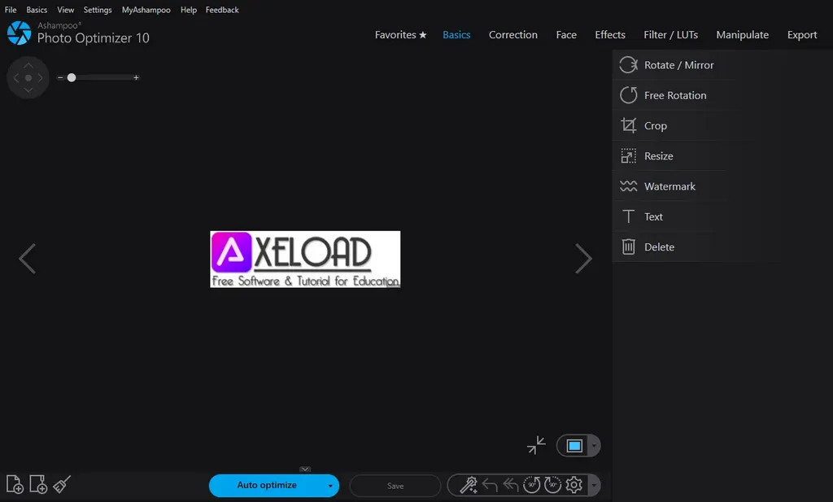Click the broom clear-list icon
Image resolution: width=833 pixels, height=502 pixels.
click(x=62, y=484)
